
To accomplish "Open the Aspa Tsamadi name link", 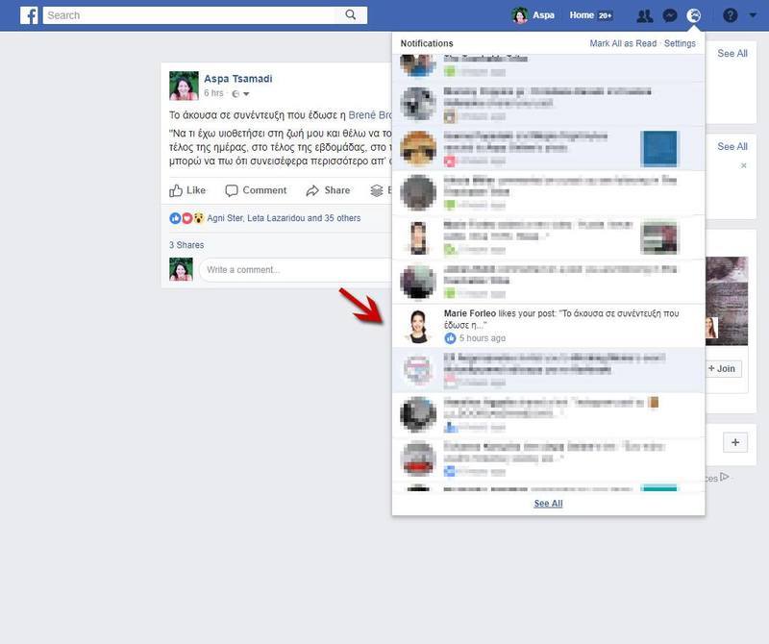I will pos(237,79).
